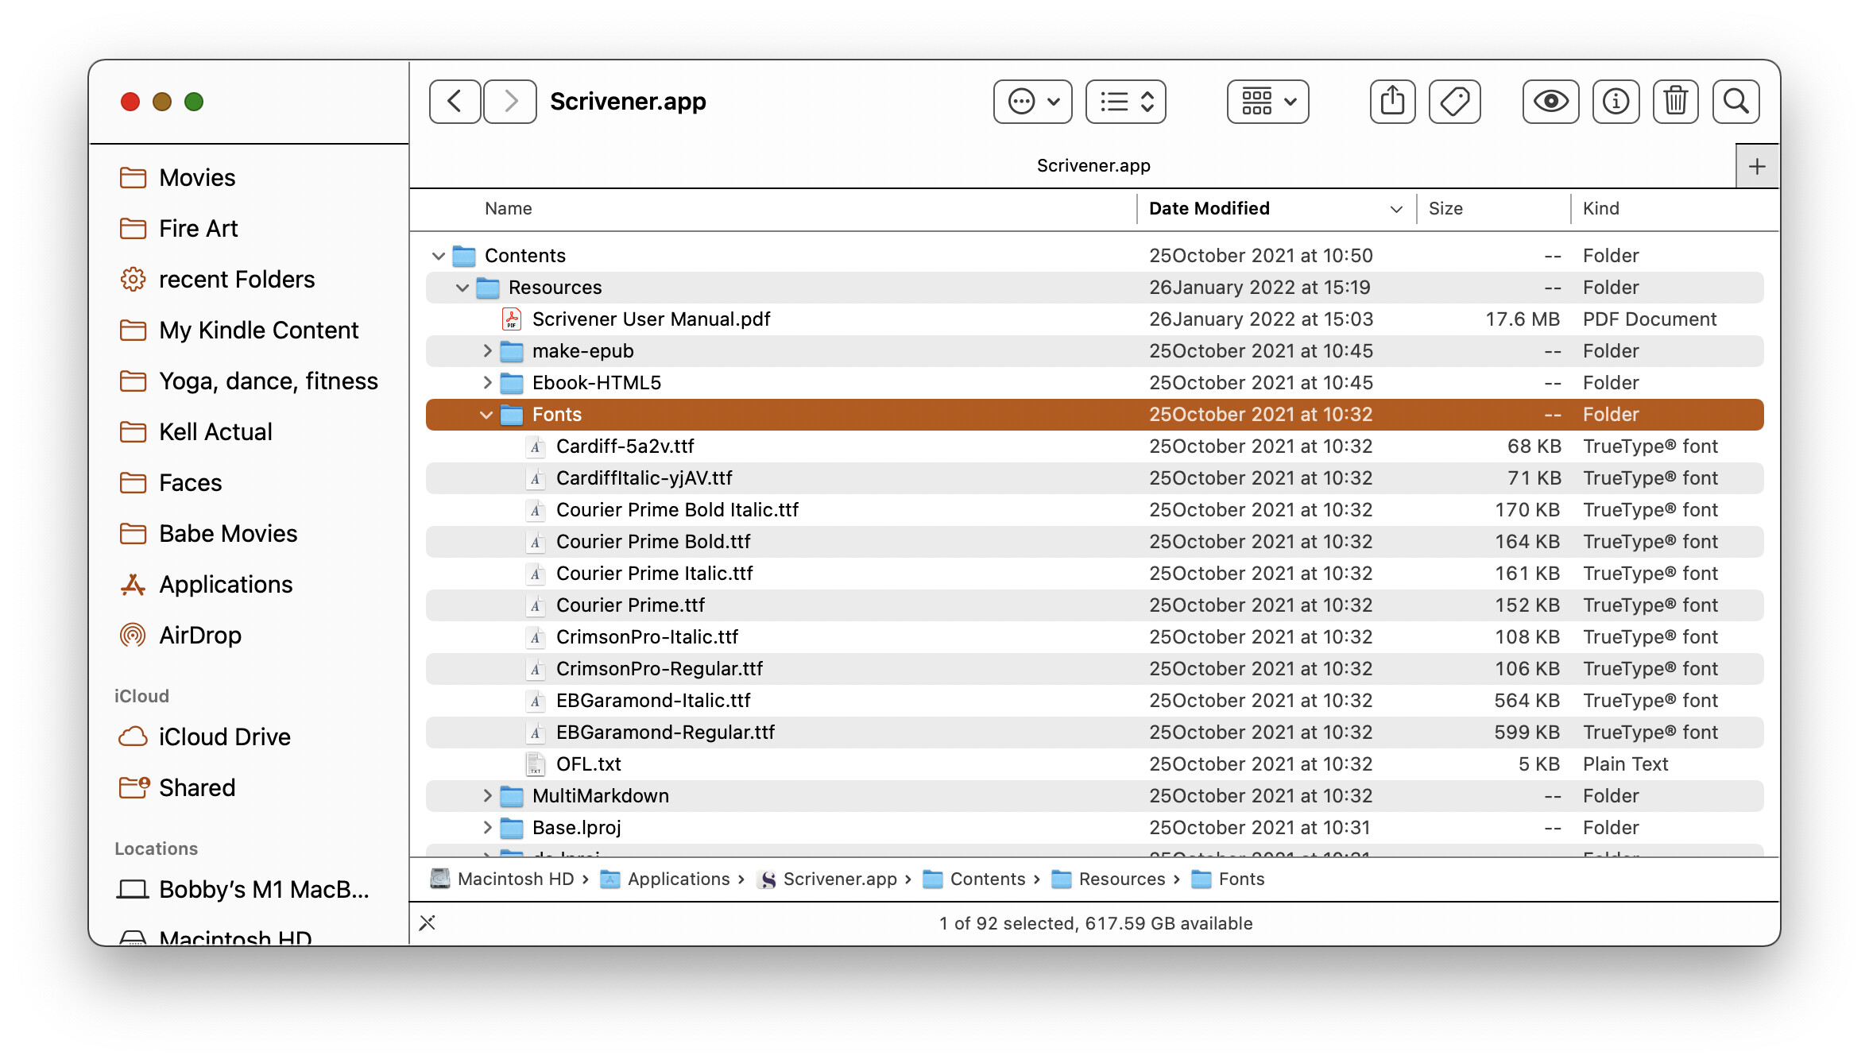Image resolution: width=1869 pixels, height=1063 pixels.
Task: Toggle Quick Look eye icon
Action: pyautogui.click(x=1550, y=102)
